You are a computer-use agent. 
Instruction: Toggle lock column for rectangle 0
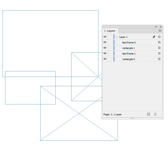[110, 59]
